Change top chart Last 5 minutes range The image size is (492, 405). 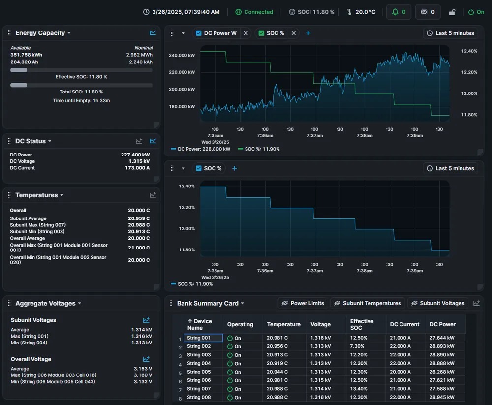coord(450,33)
